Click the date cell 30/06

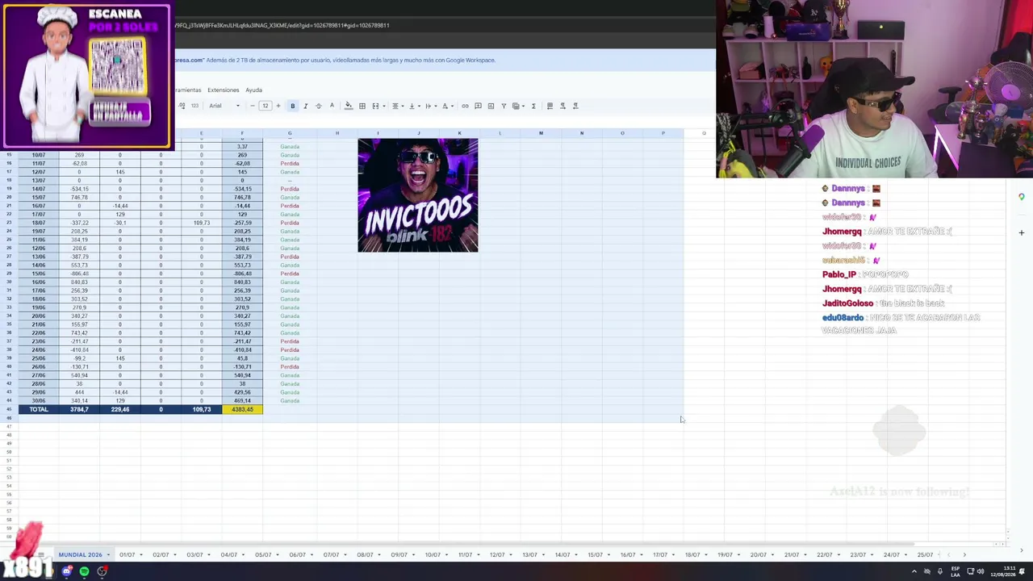pyautogui.click(x=39, y=400)
